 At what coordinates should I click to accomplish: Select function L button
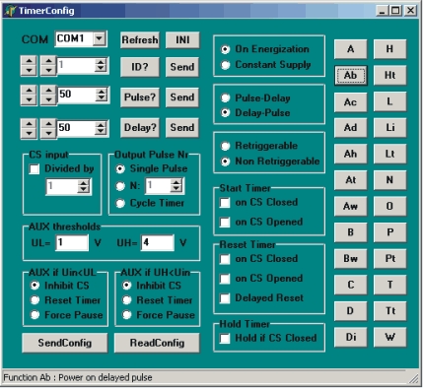pyautogui.click(x=389, y=101)
